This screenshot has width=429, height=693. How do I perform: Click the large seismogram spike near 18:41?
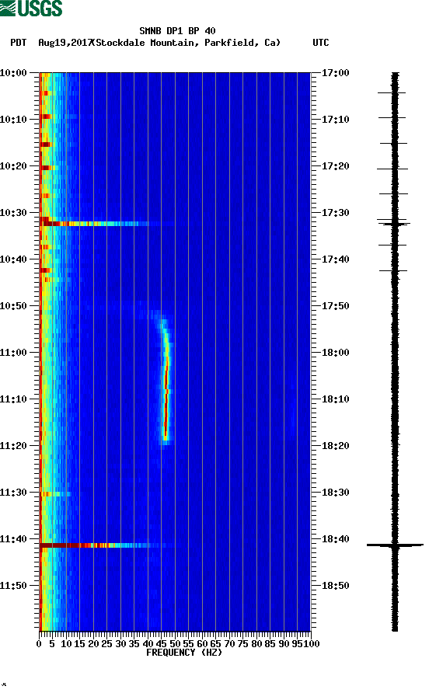[395, 545]
